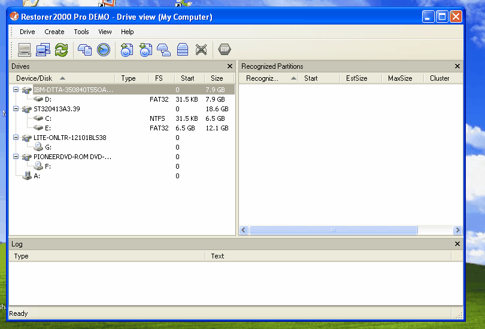The height and width of the screenshot is (329, 485).
Task: Click the Start column header in Drives panel
Action: coord(190,78)
